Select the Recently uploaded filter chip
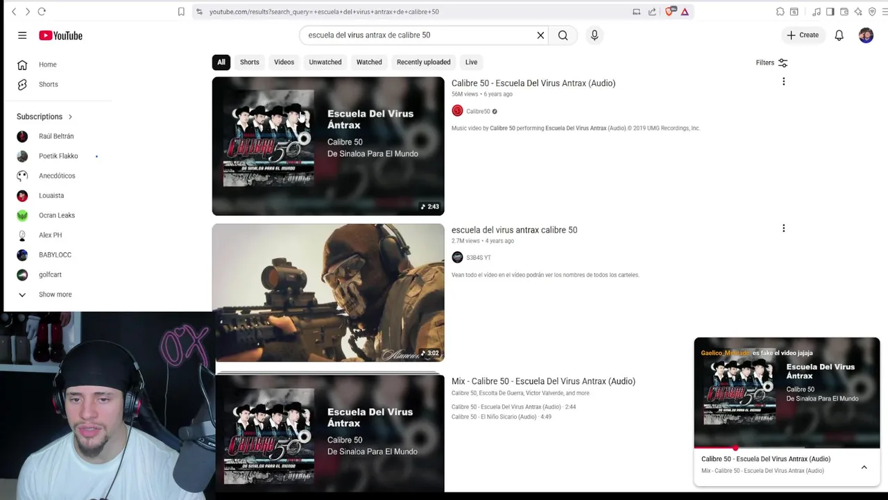888x500 pixels. 424,62
